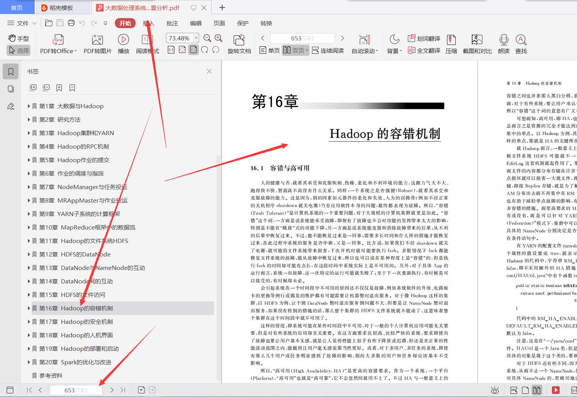Click the open file folder icon
The image size is (577, 397).
[x=49, y=23]
